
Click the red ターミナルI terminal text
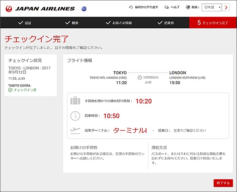point(130,130)
